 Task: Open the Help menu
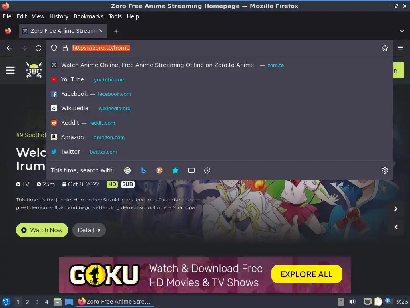(x=133, y=16)
